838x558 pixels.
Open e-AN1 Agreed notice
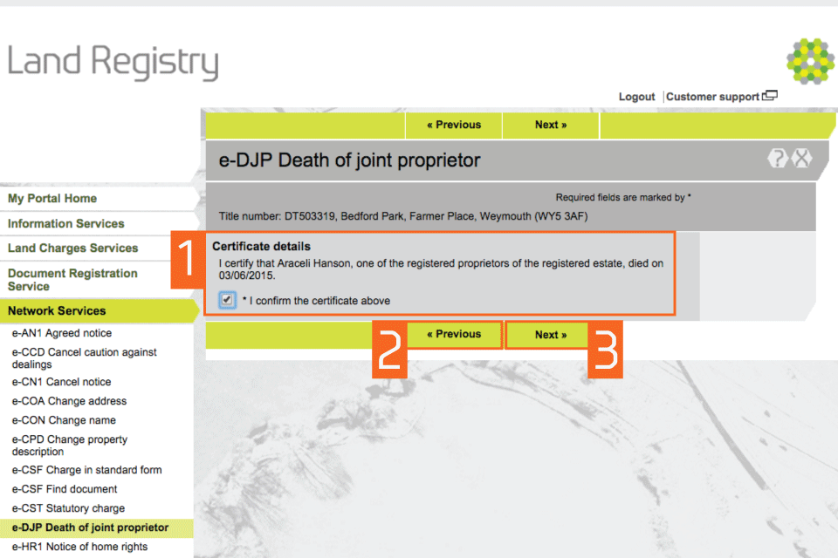62,333
